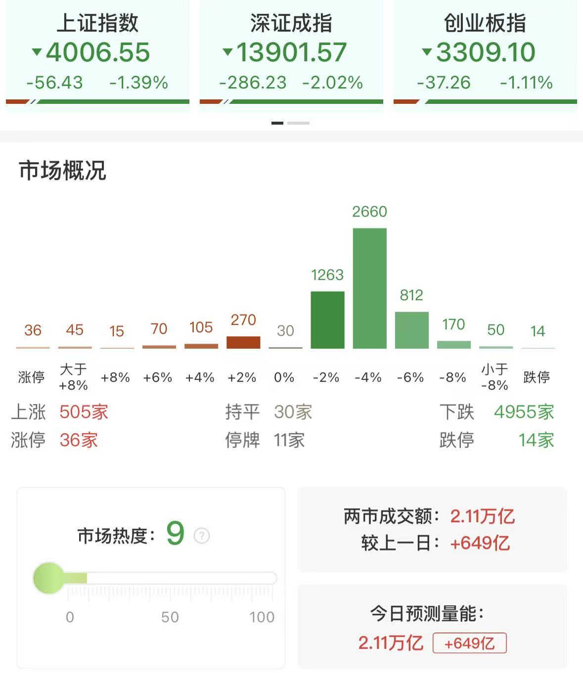This screenshot has width=583, height=679.
Task: Tap the down arrow beside 3309.10
Action: pos(427,51)
